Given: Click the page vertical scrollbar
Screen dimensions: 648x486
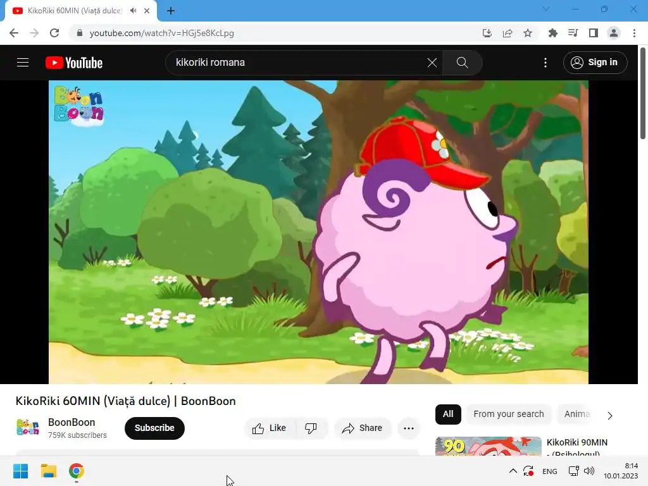Looking at the screenshot, I should pos(643,94).
